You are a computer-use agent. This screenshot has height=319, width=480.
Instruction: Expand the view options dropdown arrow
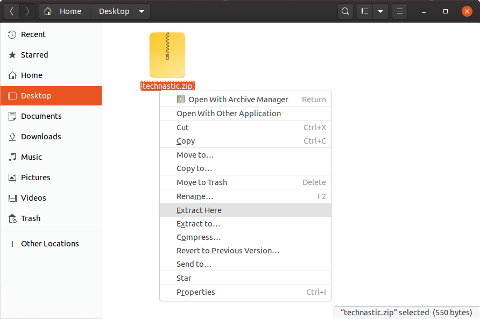pos(380,11)
